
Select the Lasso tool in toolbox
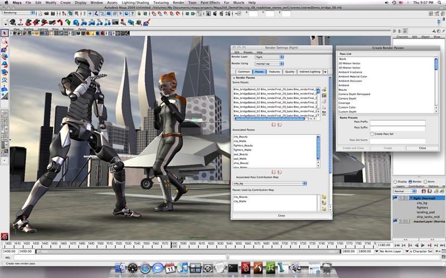point(4,41)
